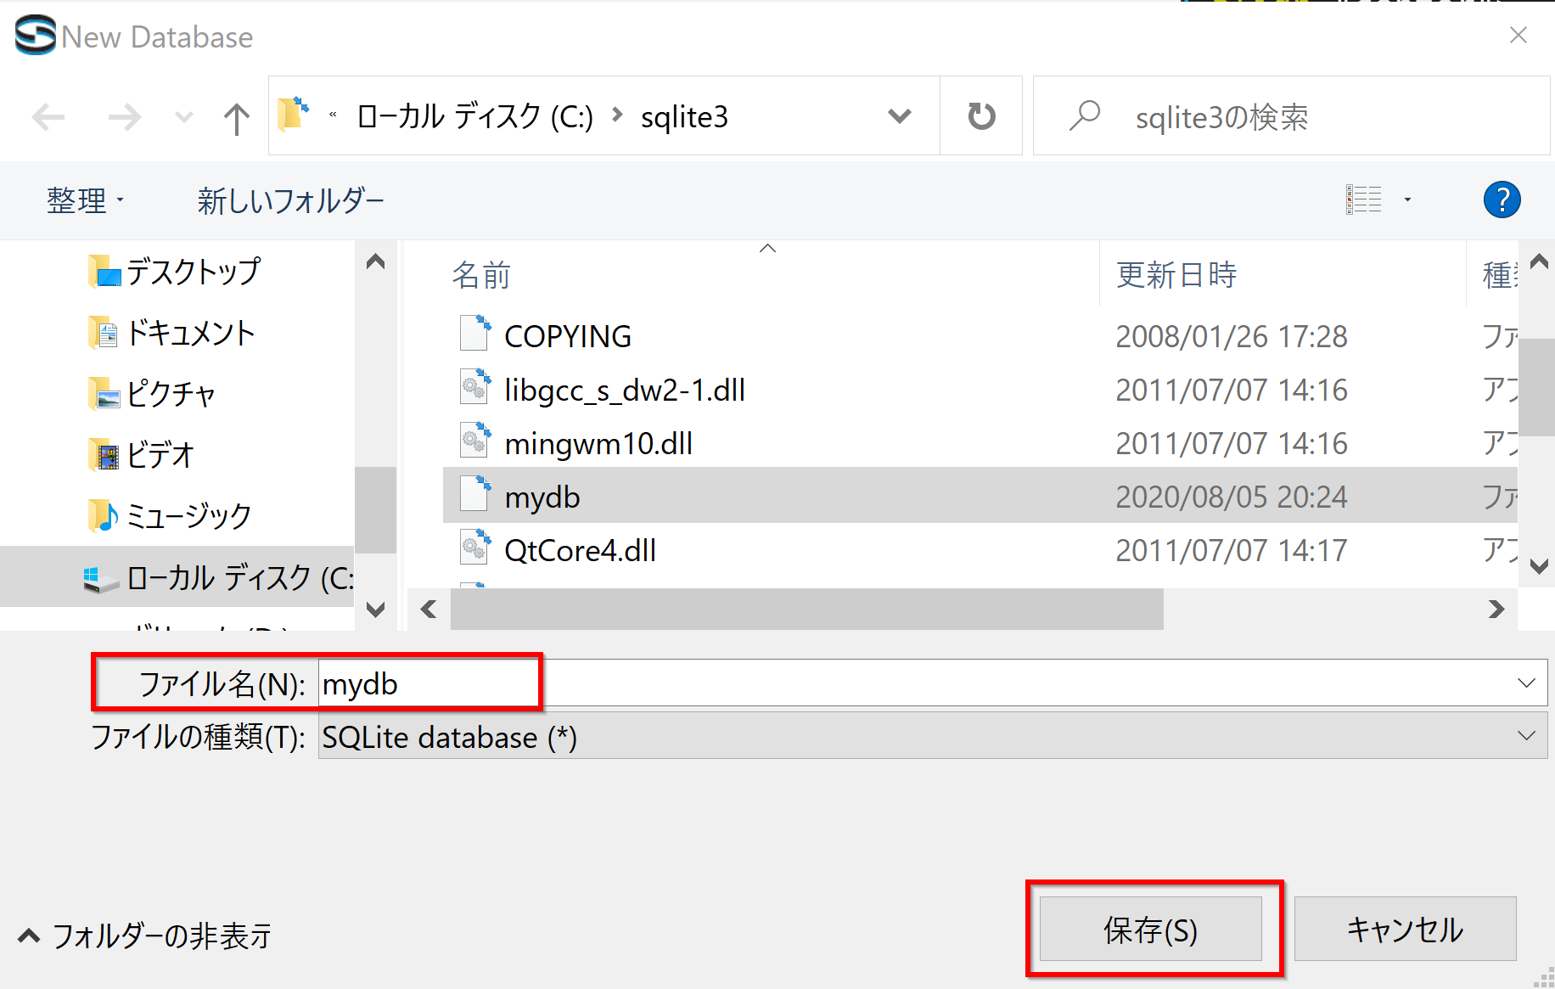Click the horizontal scrollbar right arrow

[1496, 609]
